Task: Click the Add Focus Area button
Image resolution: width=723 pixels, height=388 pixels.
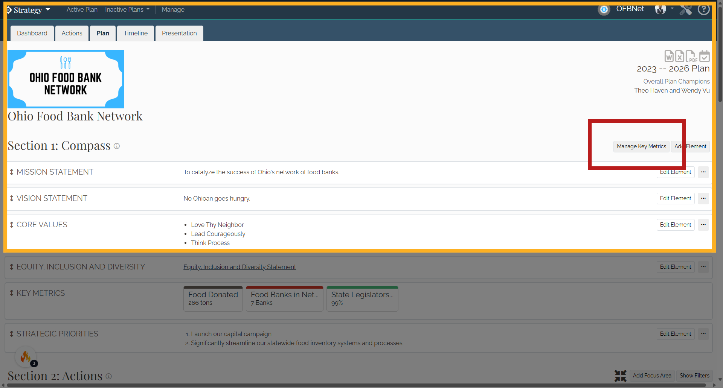Action: click(652, 376)
